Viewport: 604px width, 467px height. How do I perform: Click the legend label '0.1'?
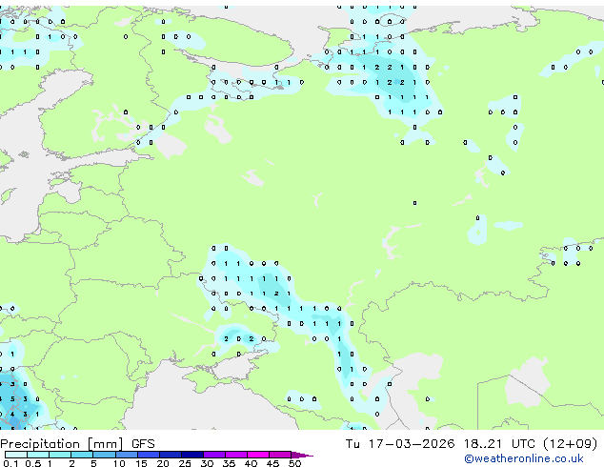[10, 463]
